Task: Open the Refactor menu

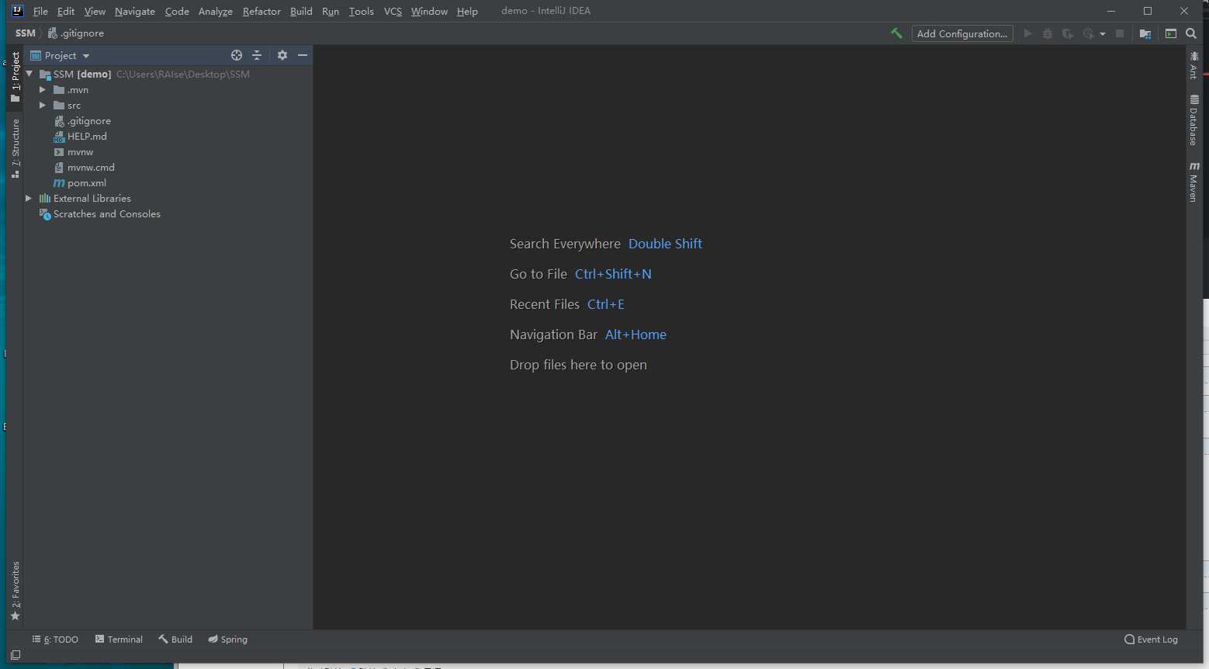Action: (x=262, y=11)
